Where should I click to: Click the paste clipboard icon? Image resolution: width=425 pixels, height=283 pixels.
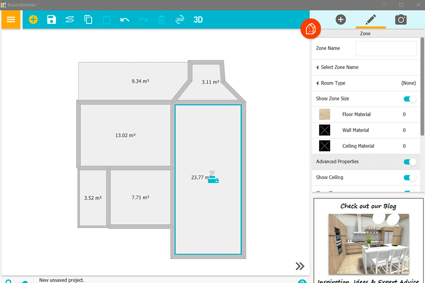click(x=107, y=19)
